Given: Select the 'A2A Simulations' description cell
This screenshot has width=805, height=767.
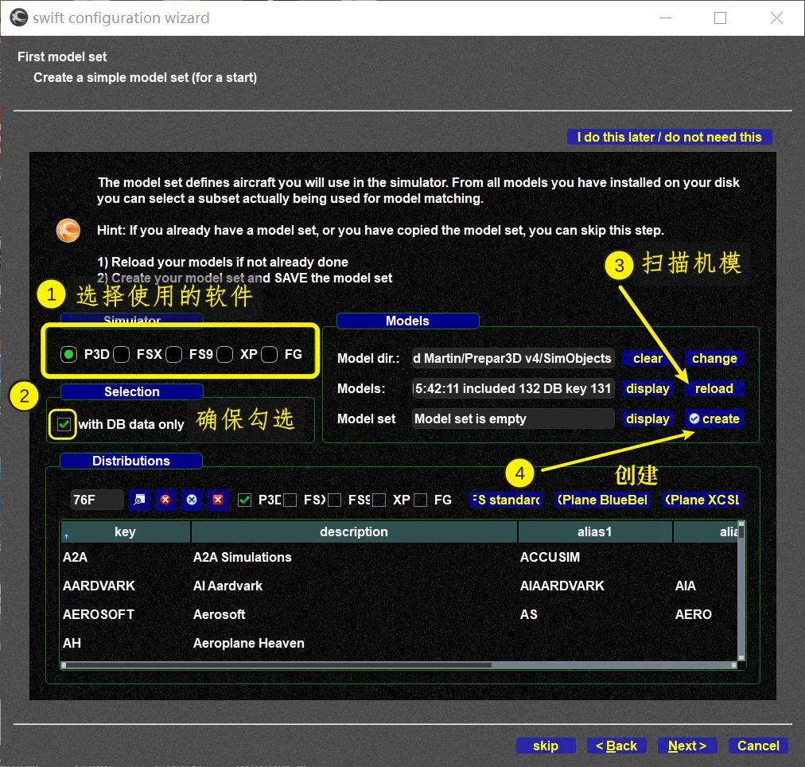Looking at the screenshot, I should tap(354, 558).
